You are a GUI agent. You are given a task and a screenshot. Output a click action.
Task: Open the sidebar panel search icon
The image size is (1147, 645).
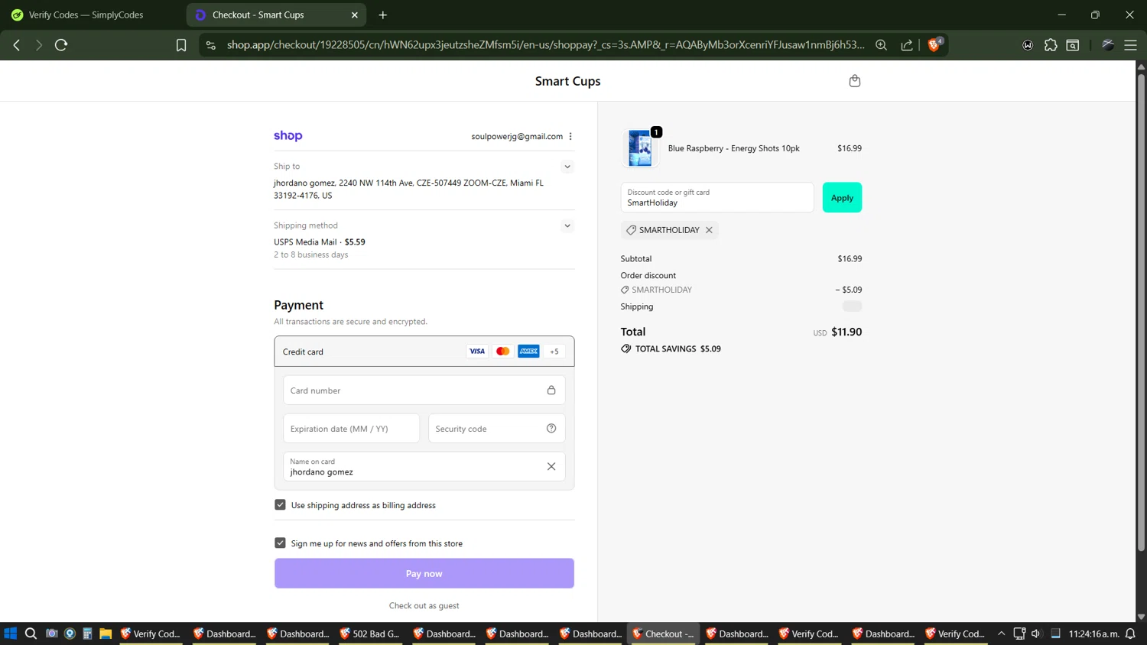(x=1073, y=45)
